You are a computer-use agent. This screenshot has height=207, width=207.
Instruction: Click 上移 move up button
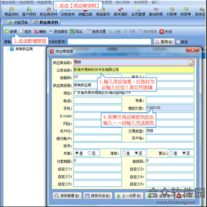click(115, 32)
